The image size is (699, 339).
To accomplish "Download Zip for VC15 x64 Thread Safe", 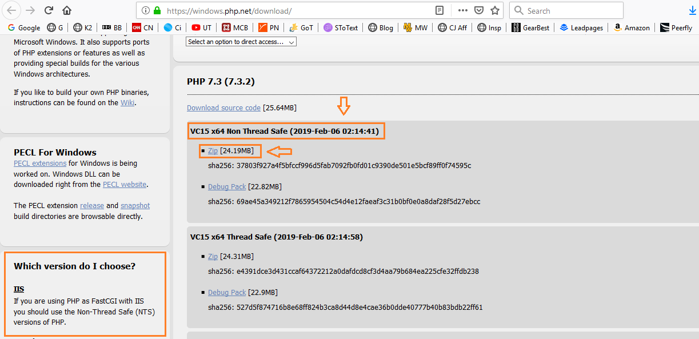I will coord(213,257).
